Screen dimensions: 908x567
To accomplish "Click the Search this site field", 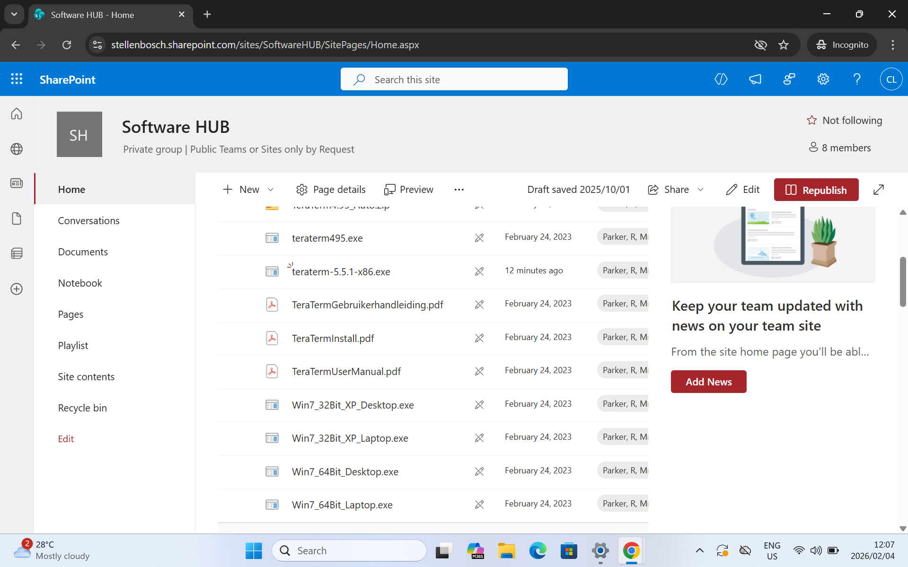I will tap(454, 79).
